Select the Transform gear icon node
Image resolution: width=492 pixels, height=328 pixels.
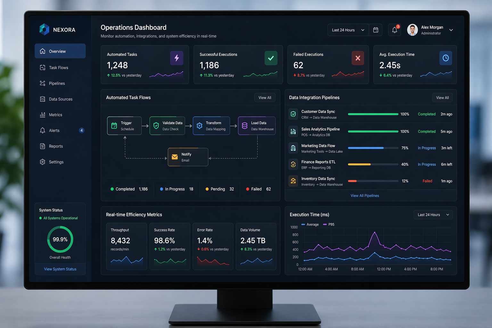pos(200,126)
